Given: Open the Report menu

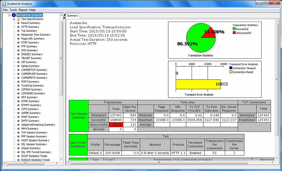Looking at the screenshot, I should tap(23, 10).
